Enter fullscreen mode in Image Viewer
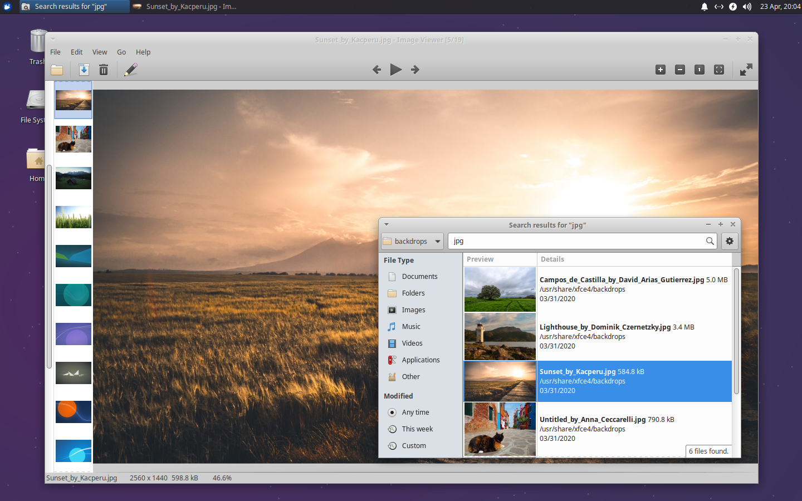The width and height of the screenshot is (802, 501). 746,70
